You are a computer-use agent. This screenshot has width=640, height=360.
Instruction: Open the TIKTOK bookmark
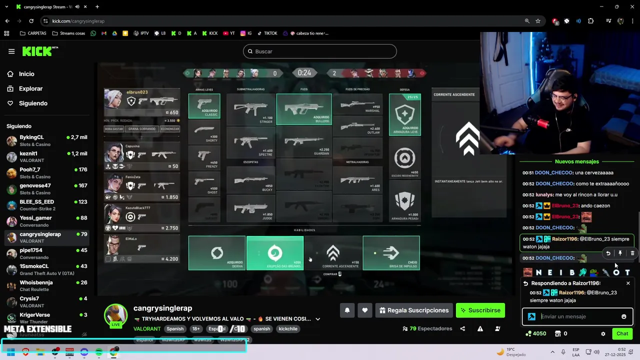click(267, 33)
